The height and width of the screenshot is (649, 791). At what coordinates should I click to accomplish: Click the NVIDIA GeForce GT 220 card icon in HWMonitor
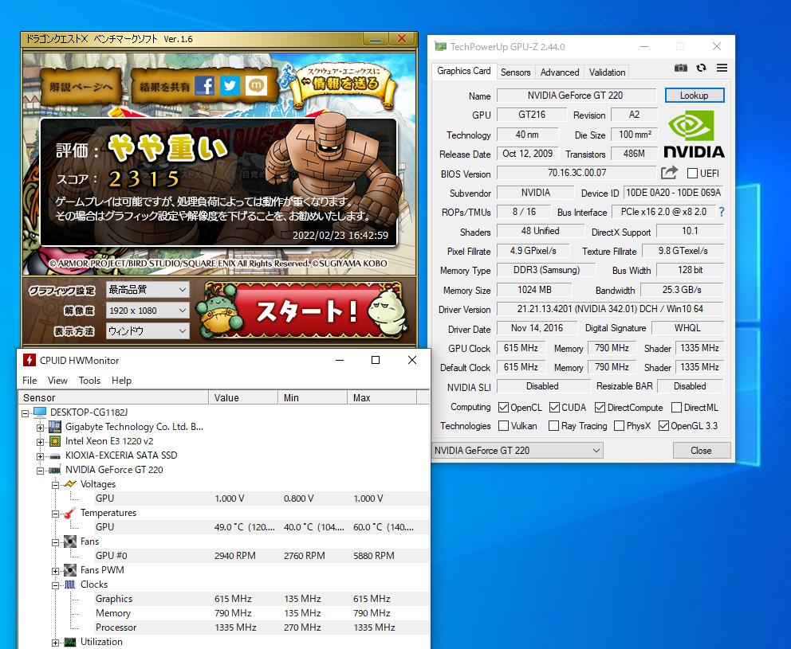pyautogui.click(x=54, y=470)
